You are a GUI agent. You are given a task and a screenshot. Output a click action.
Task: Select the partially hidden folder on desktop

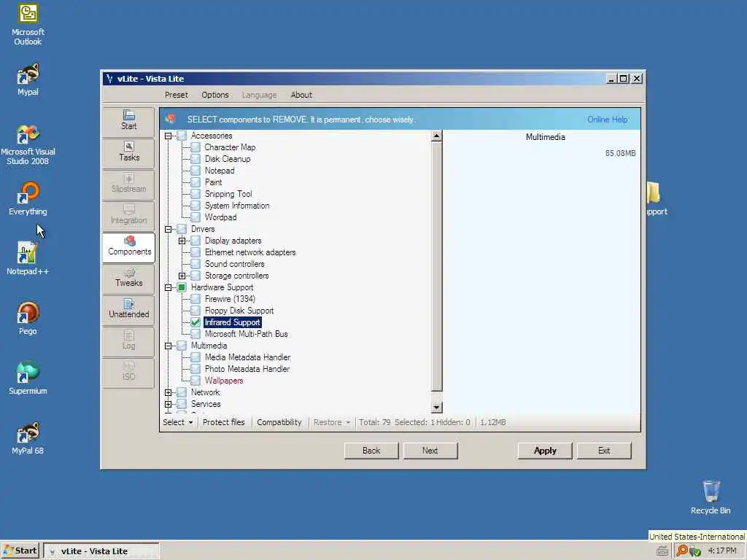pyautogui.click(x=657, y=199)
